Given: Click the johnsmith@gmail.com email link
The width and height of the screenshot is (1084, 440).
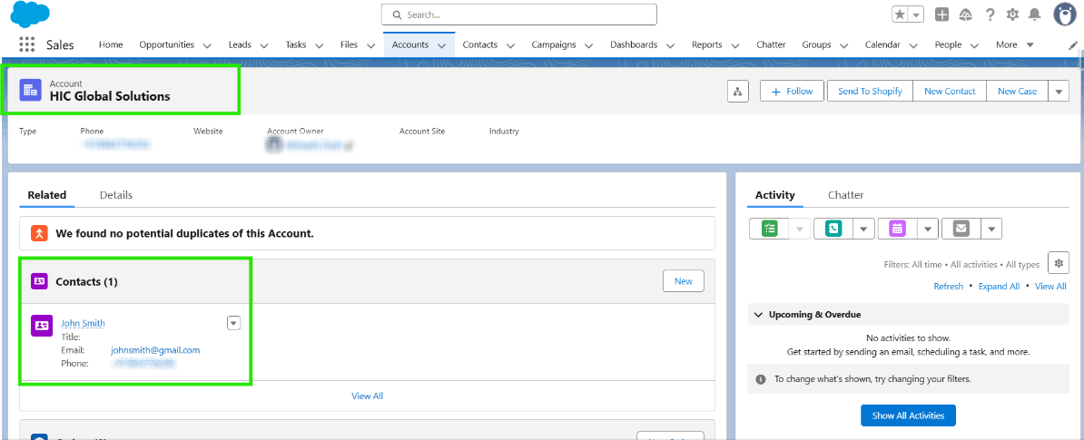Looking at the screenshot, I should click(155, 350).
